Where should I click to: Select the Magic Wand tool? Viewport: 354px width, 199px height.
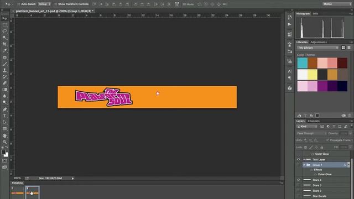[x=5, y=38]
